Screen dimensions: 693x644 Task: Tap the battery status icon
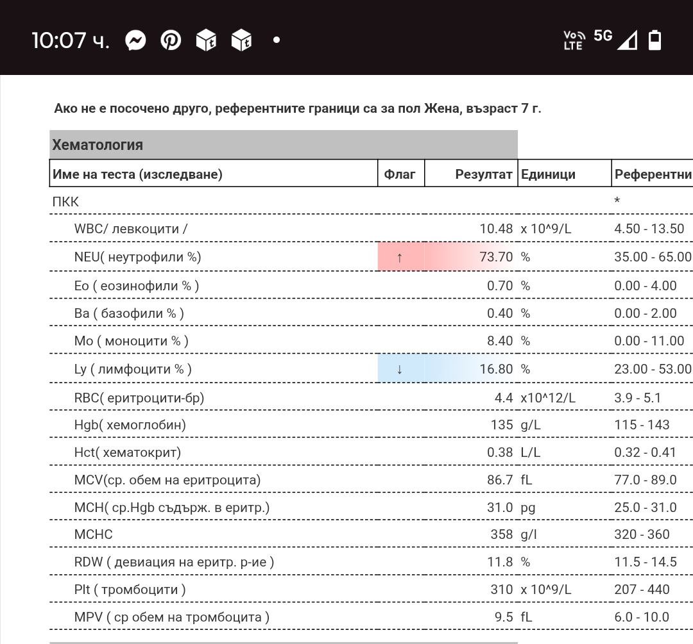pyautogui.click(x=654, y=40)
